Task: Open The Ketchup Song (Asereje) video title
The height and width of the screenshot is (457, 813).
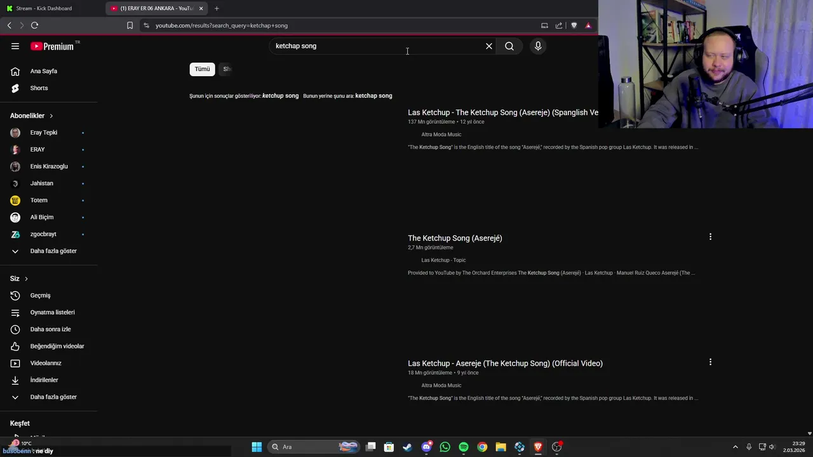Action: tap(455, 238)
